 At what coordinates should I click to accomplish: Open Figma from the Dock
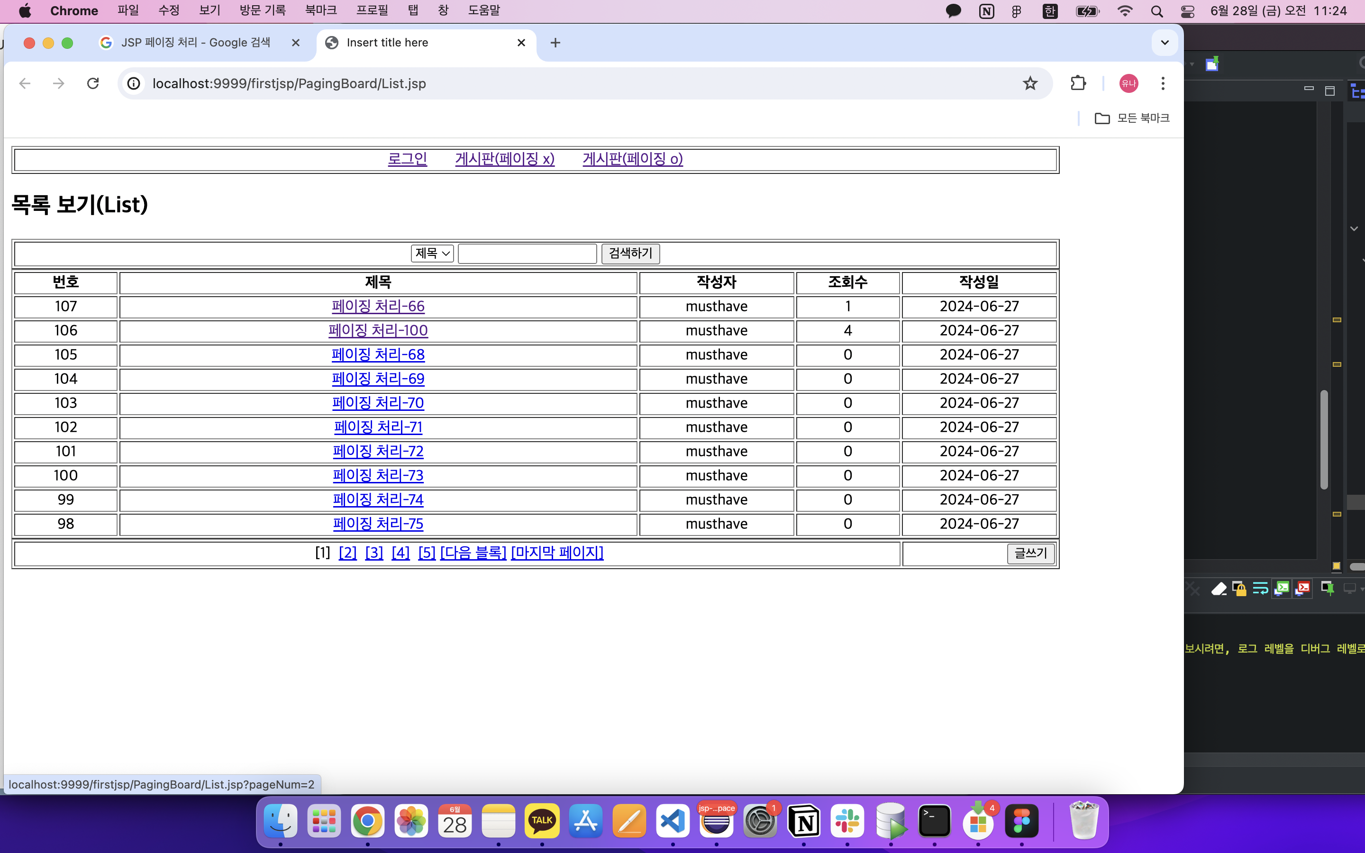[1021, 821]
